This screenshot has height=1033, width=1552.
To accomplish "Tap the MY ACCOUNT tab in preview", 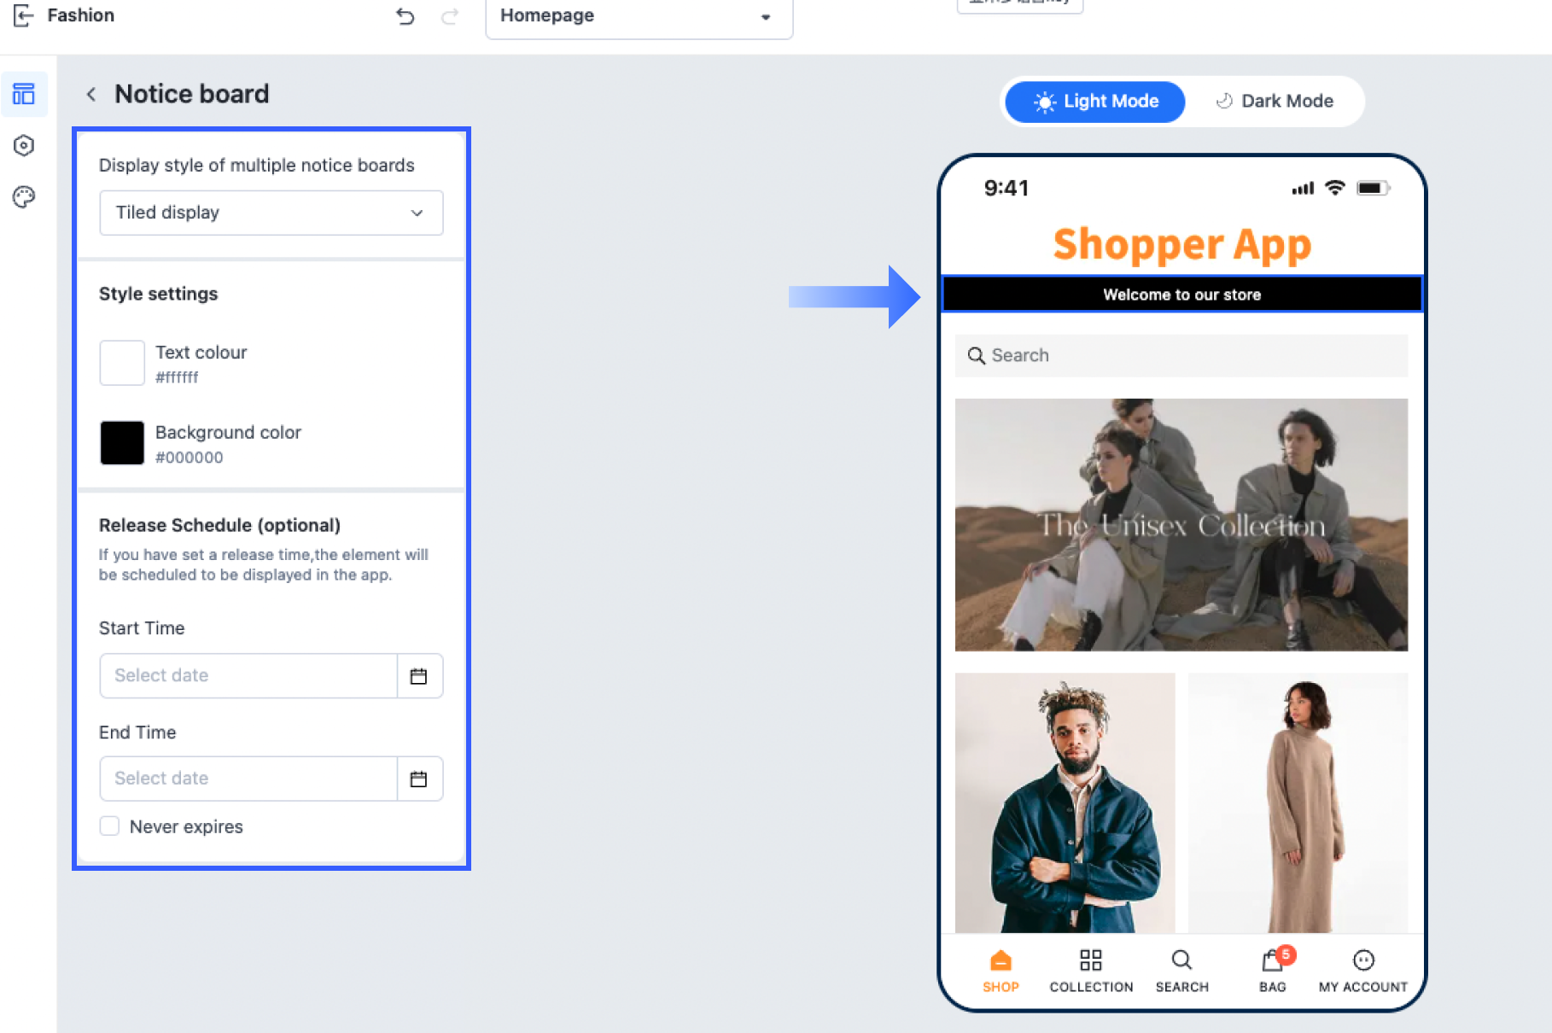I will [x=1363, y=971].
